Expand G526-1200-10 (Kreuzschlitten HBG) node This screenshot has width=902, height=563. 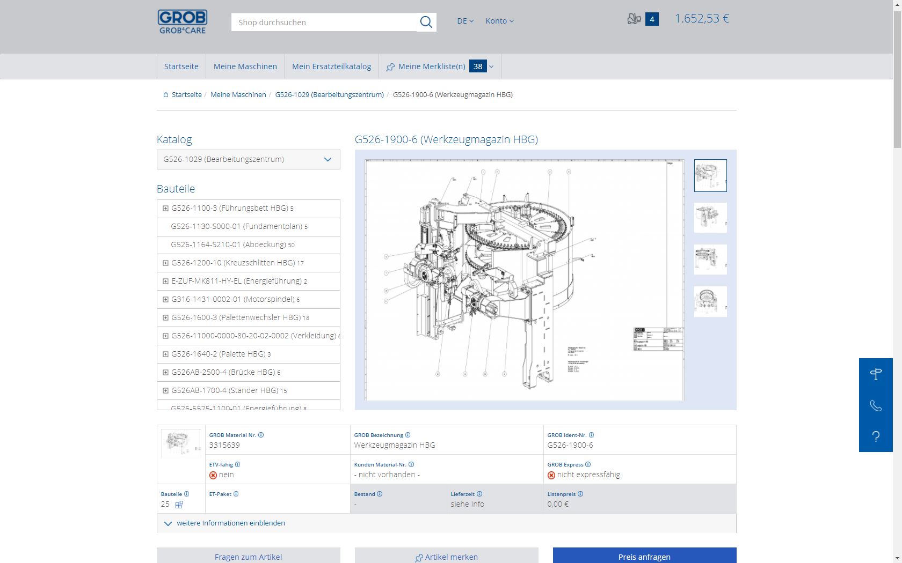pyautogui.click(x=165, y=263)
